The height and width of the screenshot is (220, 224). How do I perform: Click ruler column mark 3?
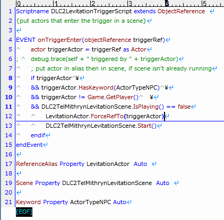(x=130, y=4)
